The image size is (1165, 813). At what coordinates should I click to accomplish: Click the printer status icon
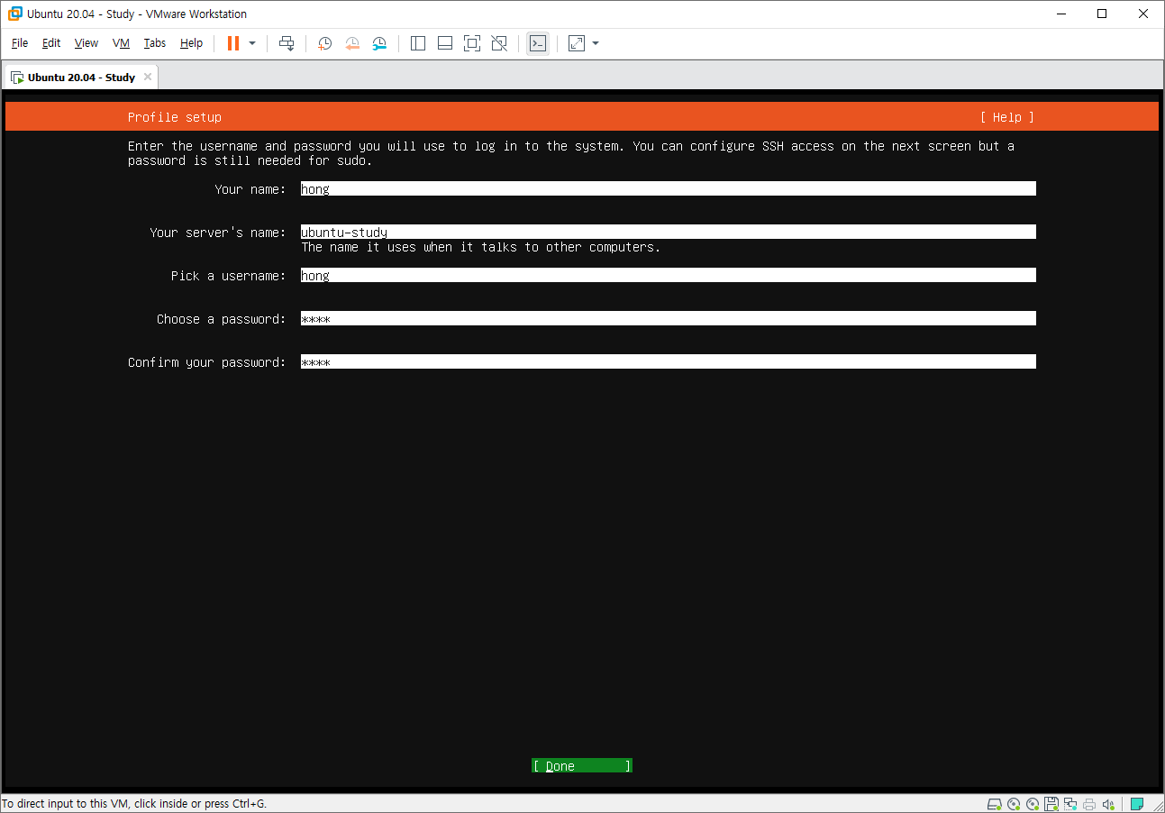point(1089,804)
